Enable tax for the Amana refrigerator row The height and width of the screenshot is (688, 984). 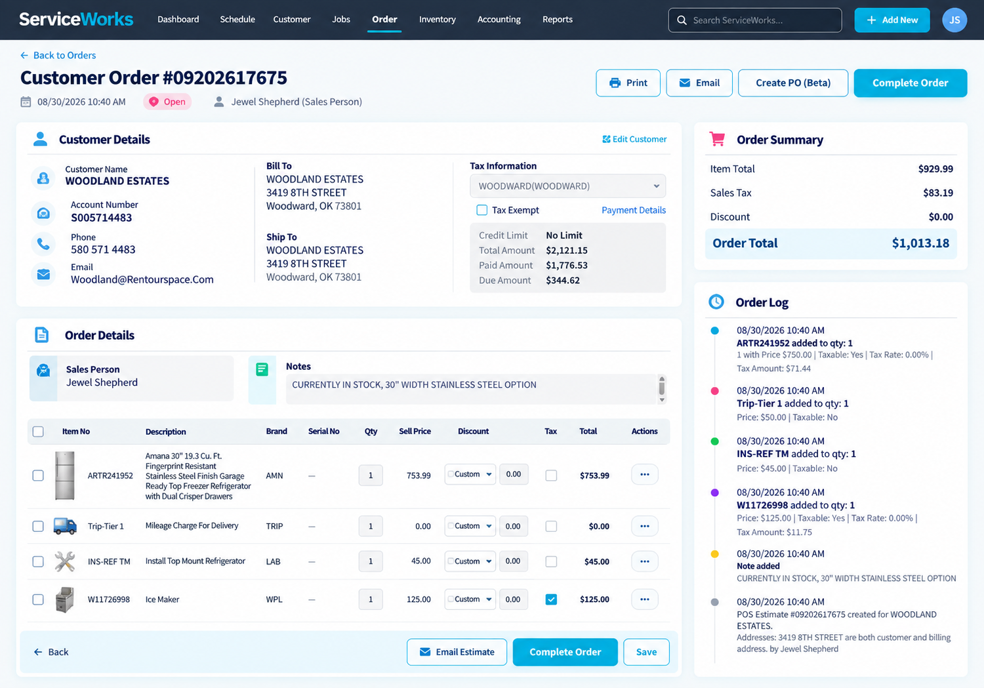point(551,476)
